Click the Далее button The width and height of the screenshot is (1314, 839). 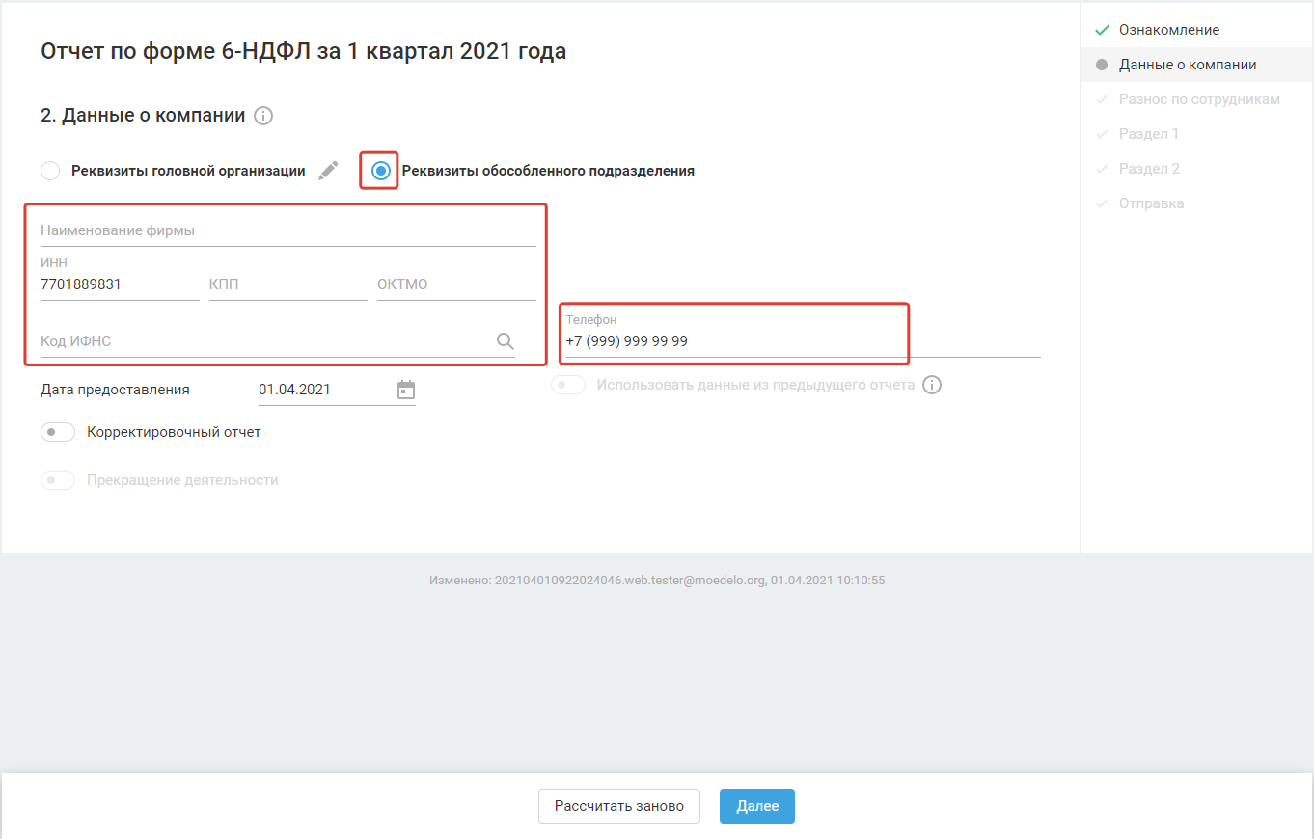[757, 806]
